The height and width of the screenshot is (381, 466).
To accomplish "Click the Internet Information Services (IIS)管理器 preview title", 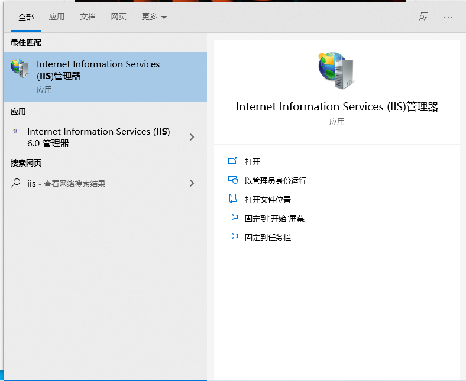I will (x=337, y=106).
